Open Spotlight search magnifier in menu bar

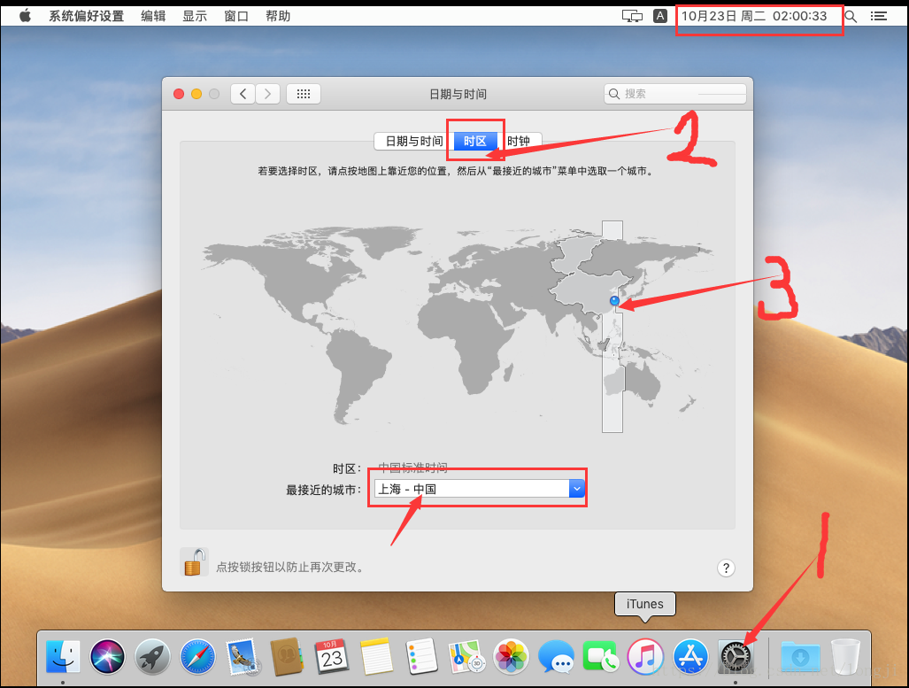[x=851, y=16]
